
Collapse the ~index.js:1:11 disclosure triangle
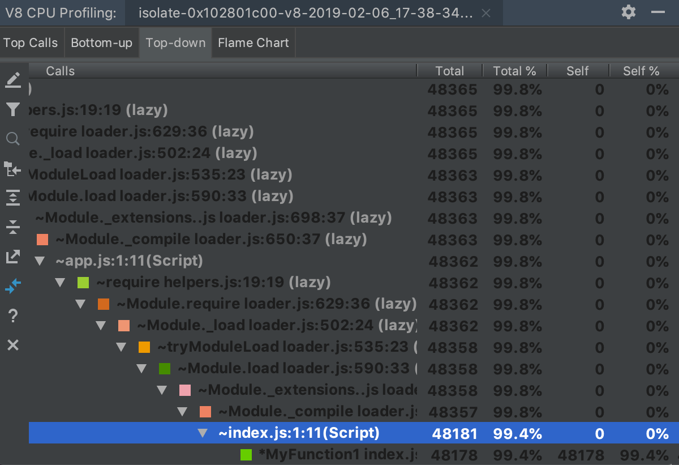point(202,433)
